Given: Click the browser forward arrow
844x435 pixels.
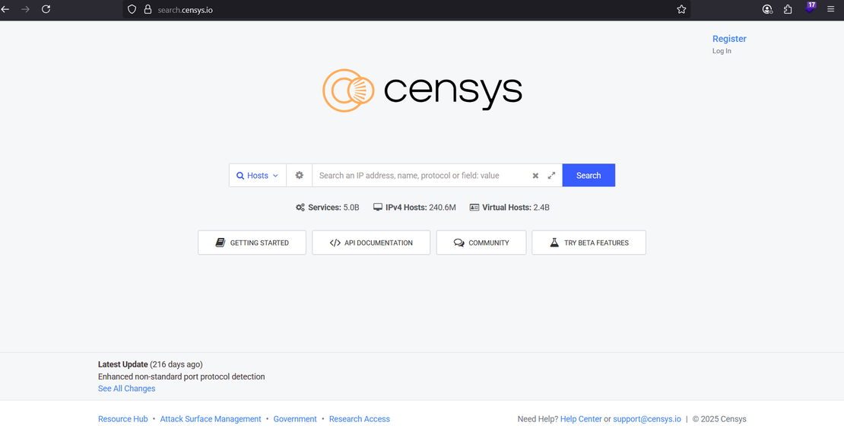Looking at the screenshot, I should pyautogui.click(x=25, y=9).
